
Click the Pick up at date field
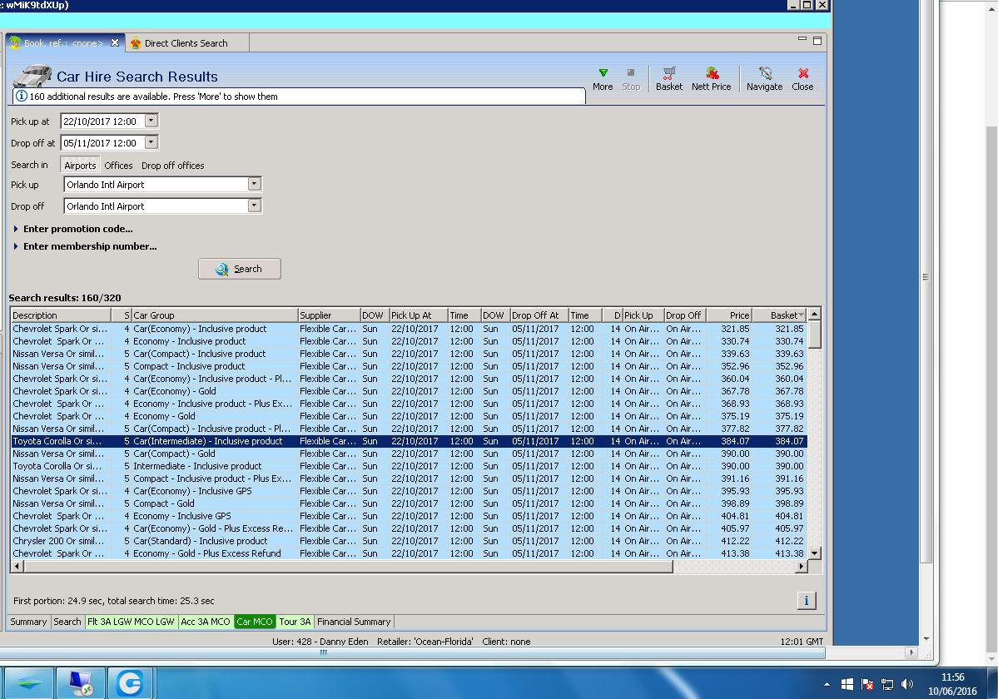click(102, 121)
